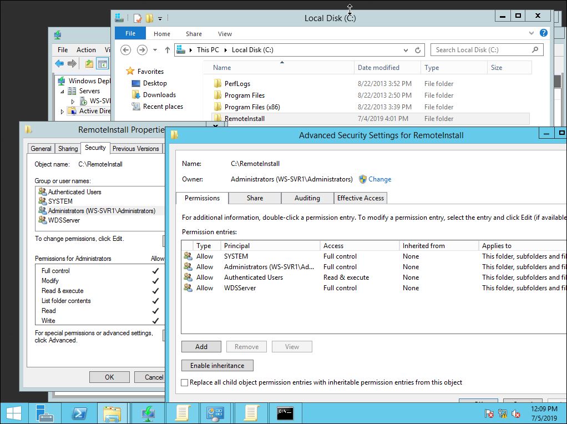Click WDS console forward arrow
Image resolution: width=567 pixels, height=424 pixels.
tap(72, 64)
